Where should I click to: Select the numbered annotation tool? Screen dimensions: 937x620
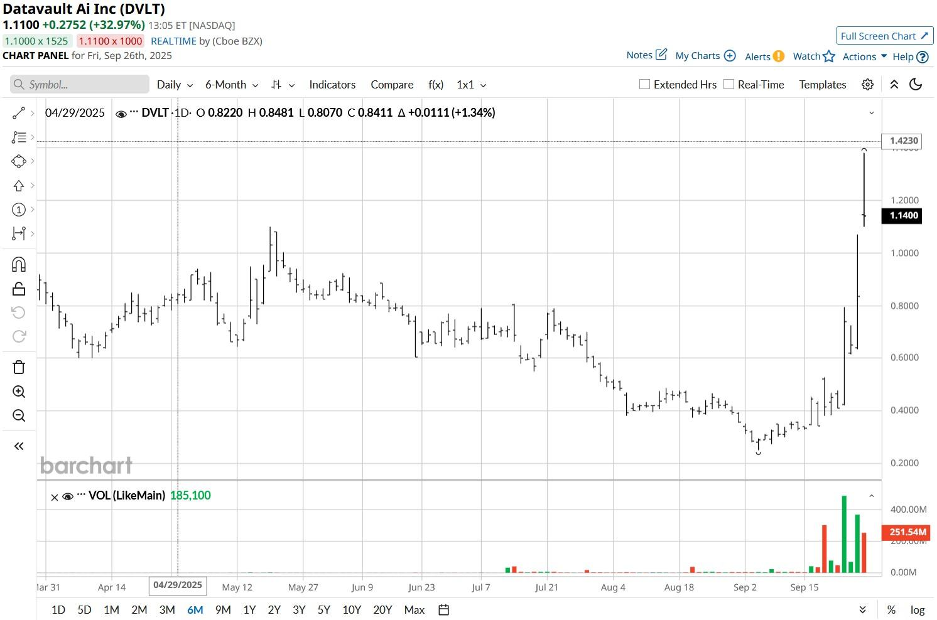[19, 210]
